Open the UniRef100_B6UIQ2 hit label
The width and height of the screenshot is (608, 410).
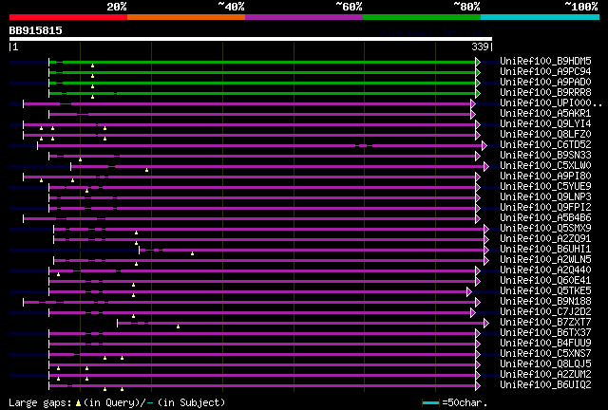(x=545, y=385)
